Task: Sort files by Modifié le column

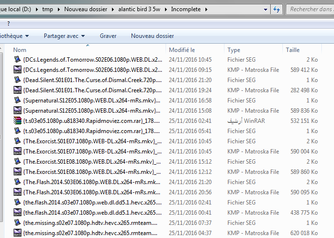Action: pyautogui.click(x=182, y=50)
